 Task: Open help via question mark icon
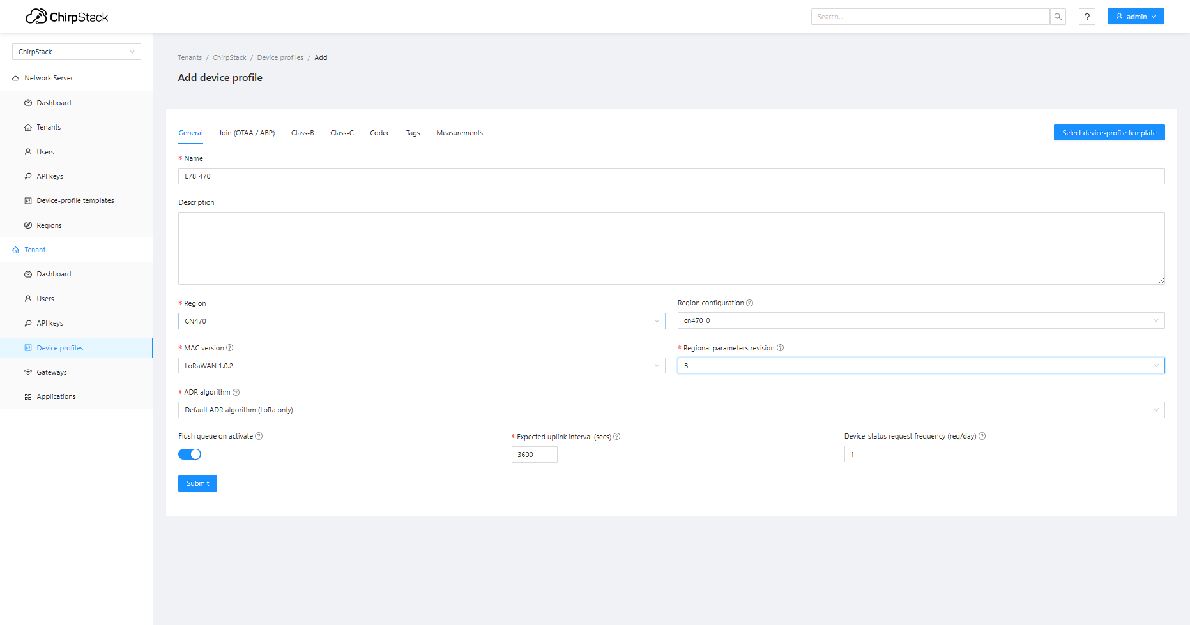click(x=1087, y=17)
